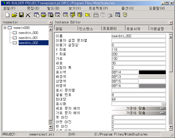Screen dimensions: 175x138
Task: Open 가로 문자 배치 dropdown
Action: pyautogui.click(x=139, y=113)
